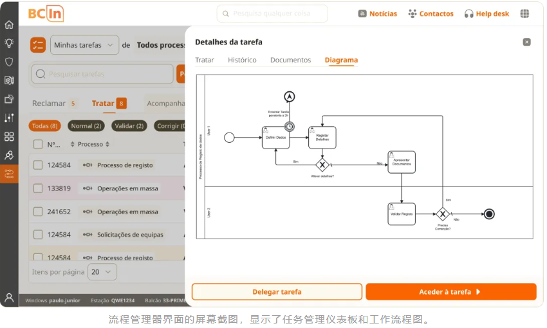The width and height of the screenshot is (547, 328).
Task: Check the box for task 133819
Action: 38,188
